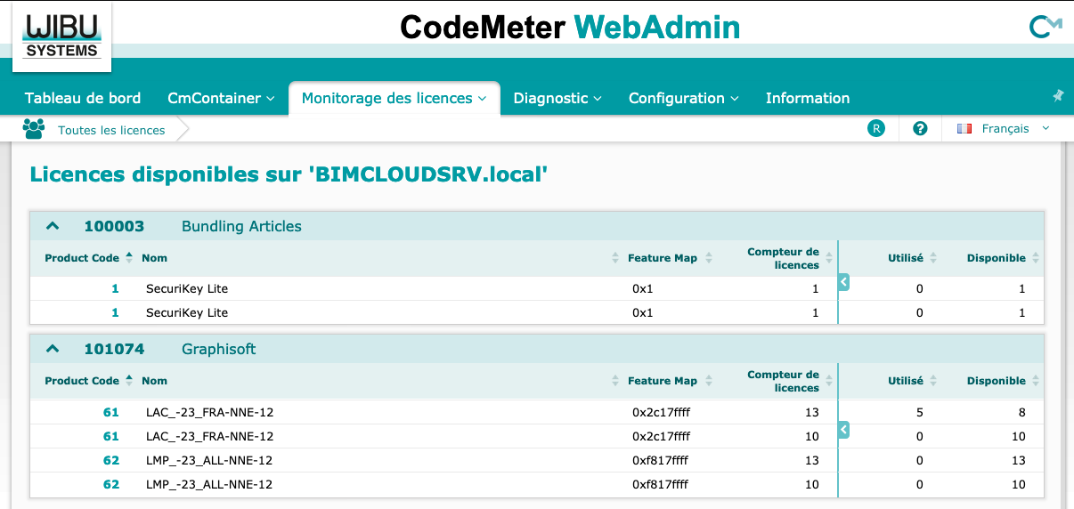Open the CmContainer menu
Image resolution: width=1074 pixels, height=509 pixels.
[x=221, y=98]
